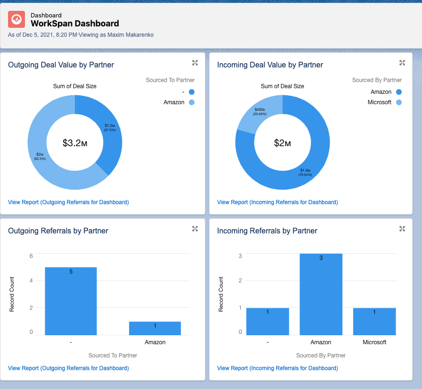Click the dash legend dot under Sourced To Partner
Screen dimensions: 422x389
coord(192,92)
